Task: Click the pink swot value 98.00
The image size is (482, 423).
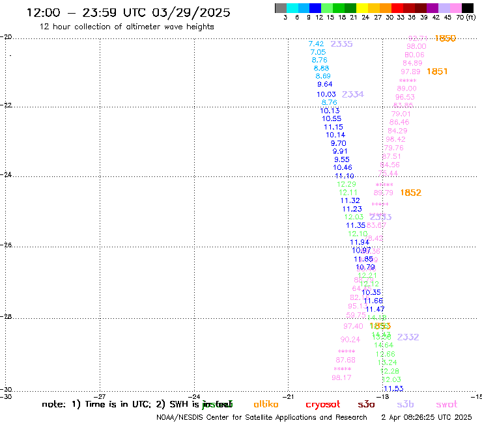Action: [x=416, y=46]
